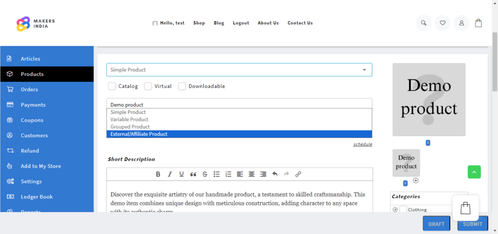Click the green scroll-to-top arrow button

474,172
